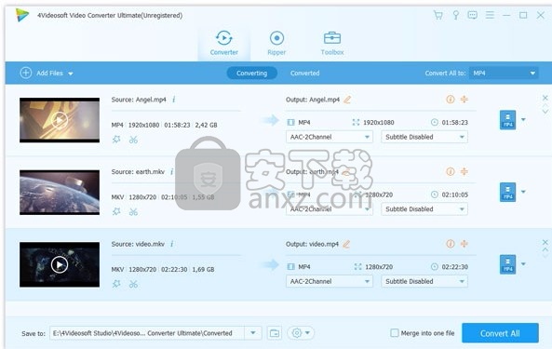Open output info icon for video.mp4

pyautogui.click(x=451, y=244)
